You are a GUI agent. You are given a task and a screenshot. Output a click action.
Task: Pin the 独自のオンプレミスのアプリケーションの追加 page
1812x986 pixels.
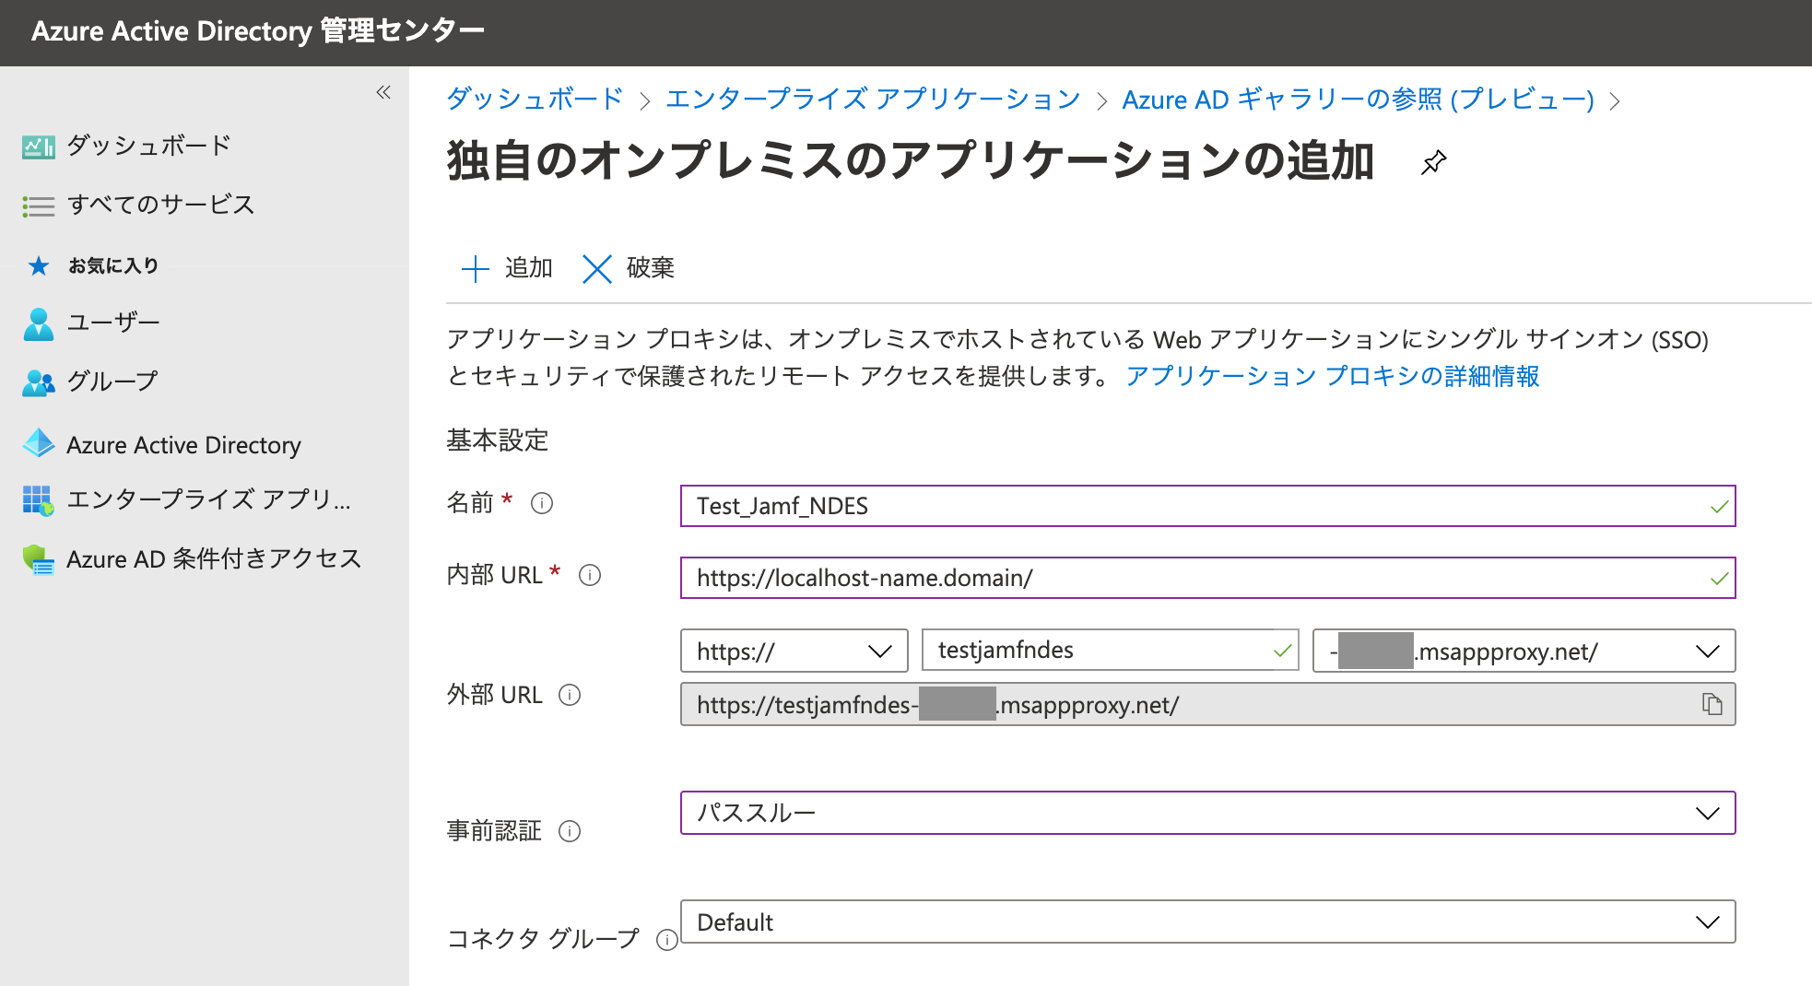(1433, 162)
